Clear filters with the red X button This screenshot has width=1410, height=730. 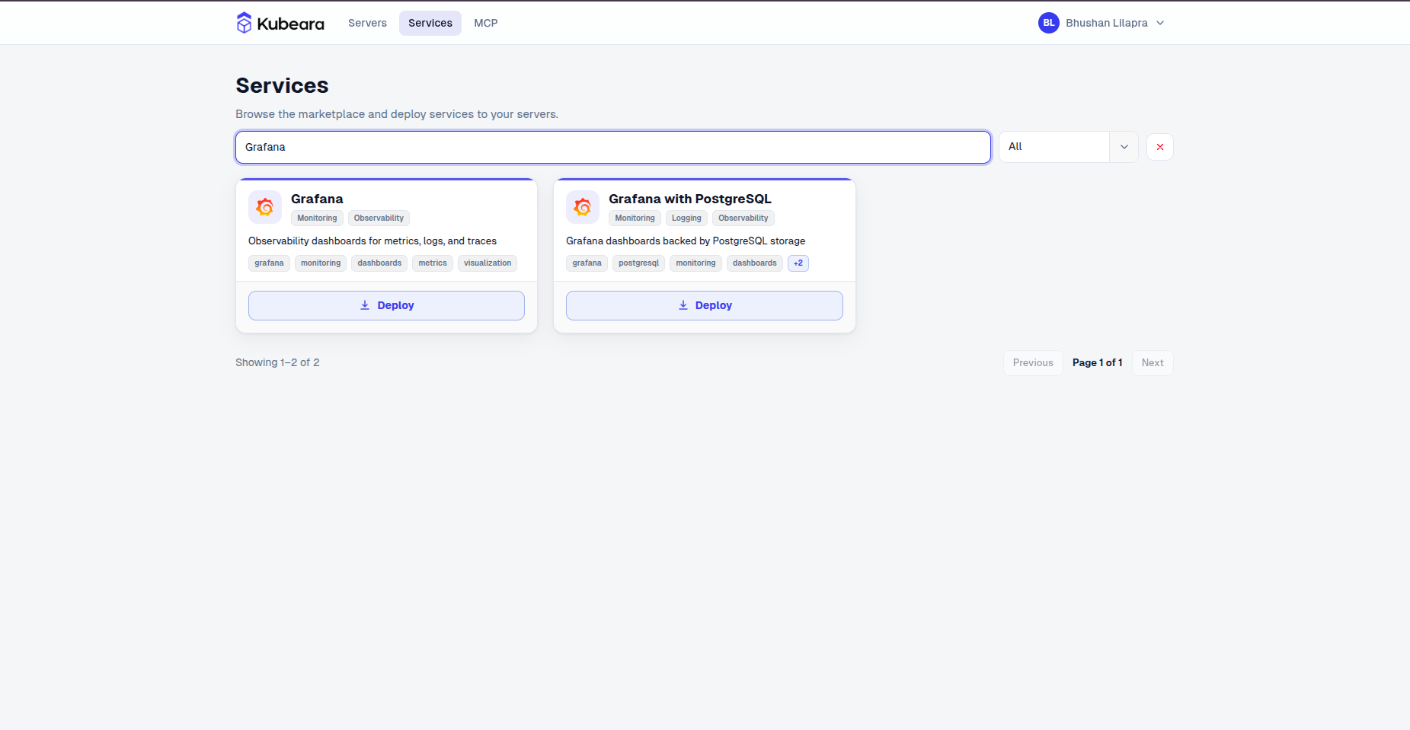(x=1160, y=147)
